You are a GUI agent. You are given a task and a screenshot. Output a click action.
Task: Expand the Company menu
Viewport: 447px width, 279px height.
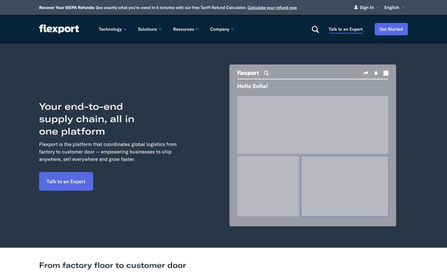coord(222,29)
